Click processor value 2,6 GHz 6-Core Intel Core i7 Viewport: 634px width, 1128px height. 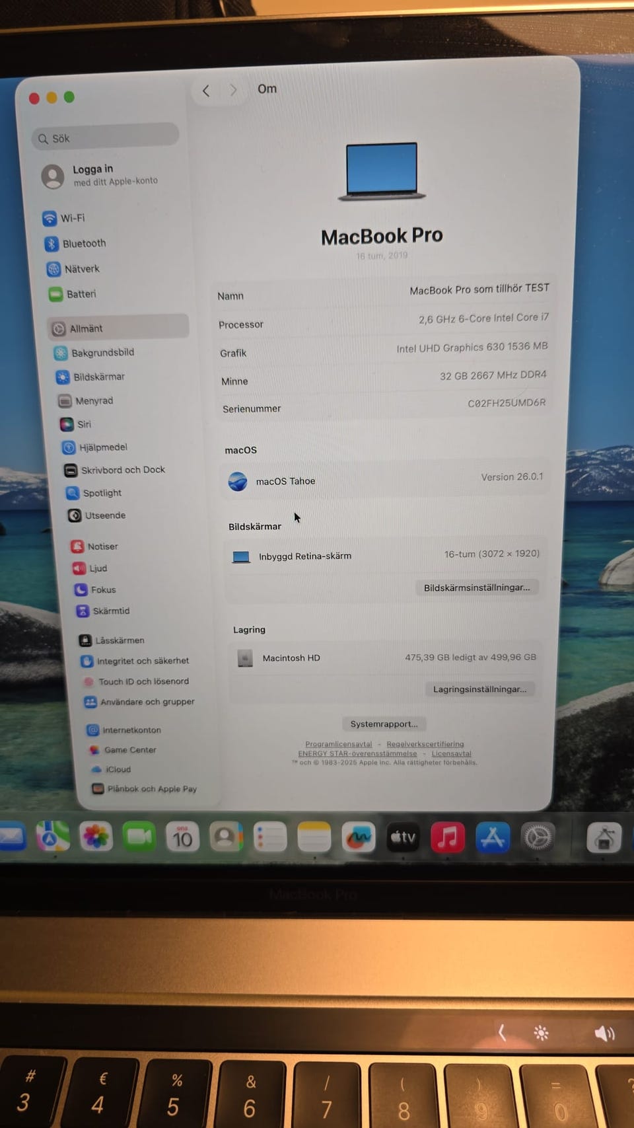click(x=483, y=319)
